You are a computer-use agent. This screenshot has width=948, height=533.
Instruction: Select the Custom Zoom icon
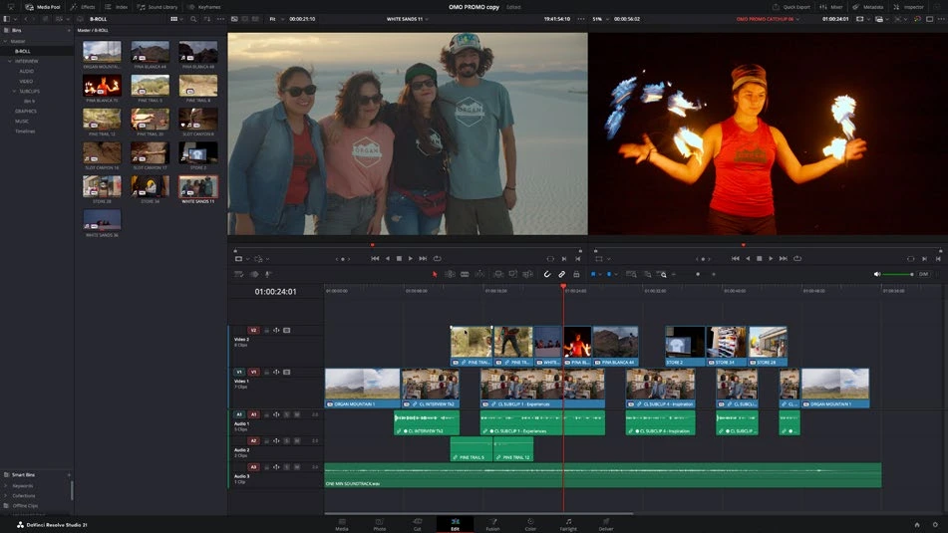[x=662, y=274]
